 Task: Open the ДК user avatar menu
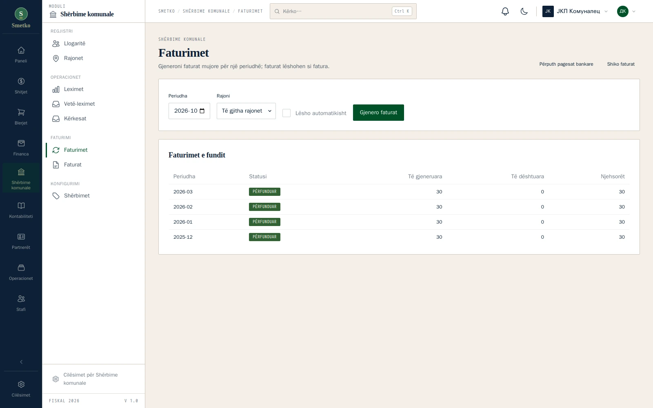pos(626,11)
